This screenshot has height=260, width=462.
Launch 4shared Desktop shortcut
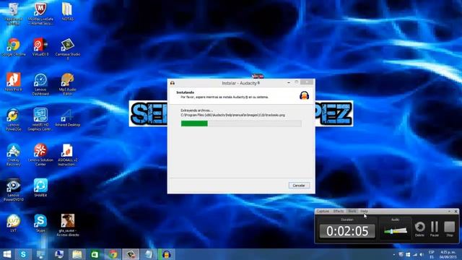click(67, 118)
